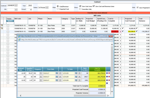This screenshot has width=150, height=98.
Task: Click arrow button after From Date in MO row
Action: (60, 73)
